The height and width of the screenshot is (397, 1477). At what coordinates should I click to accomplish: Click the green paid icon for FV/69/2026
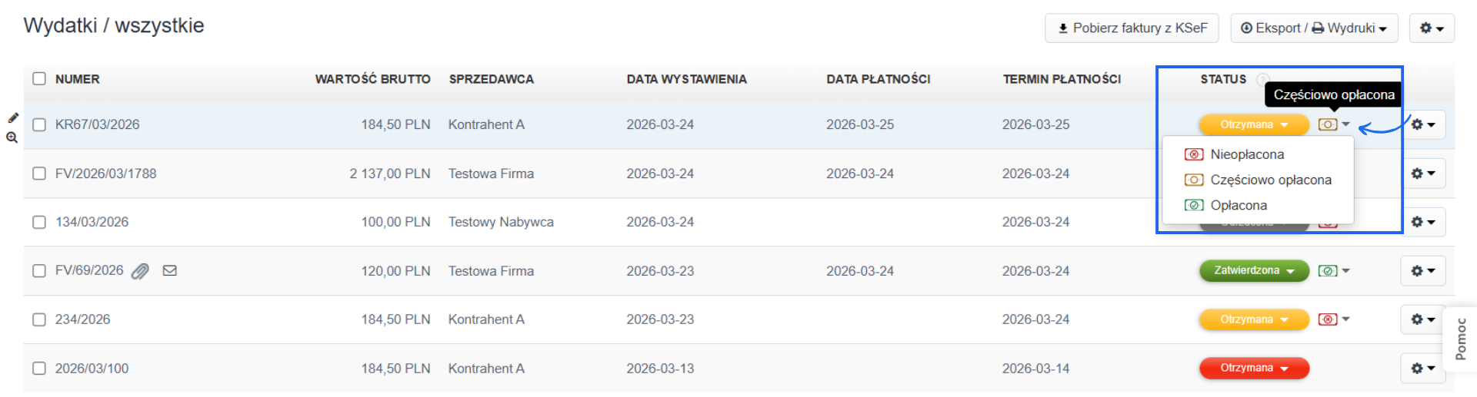(x=1328, y=271)
